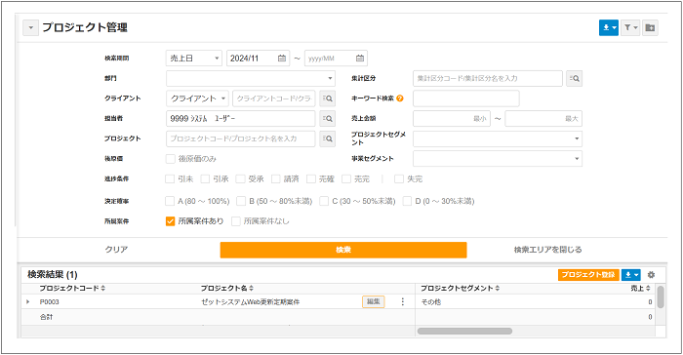The image size is (683, 355).
Task: Click 検索エリアを閉じる
Action: point(547,250)
